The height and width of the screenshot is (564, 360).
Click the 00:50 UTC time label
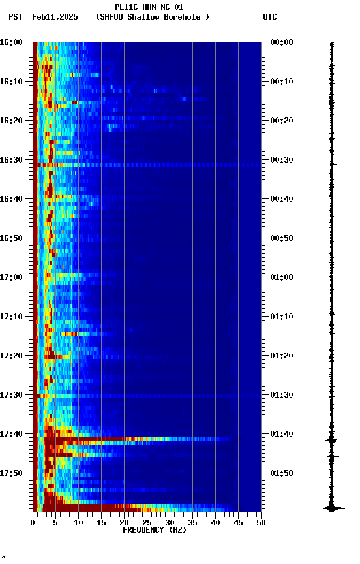[x=282, y=238]
